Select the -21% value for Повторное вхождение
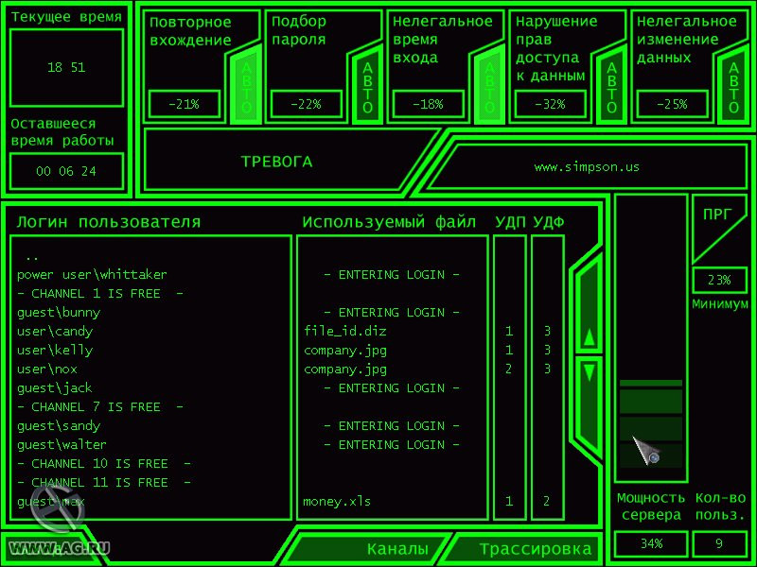Image resolution: width=757 pixels, height=567 pixels. [x=185, y=104]
